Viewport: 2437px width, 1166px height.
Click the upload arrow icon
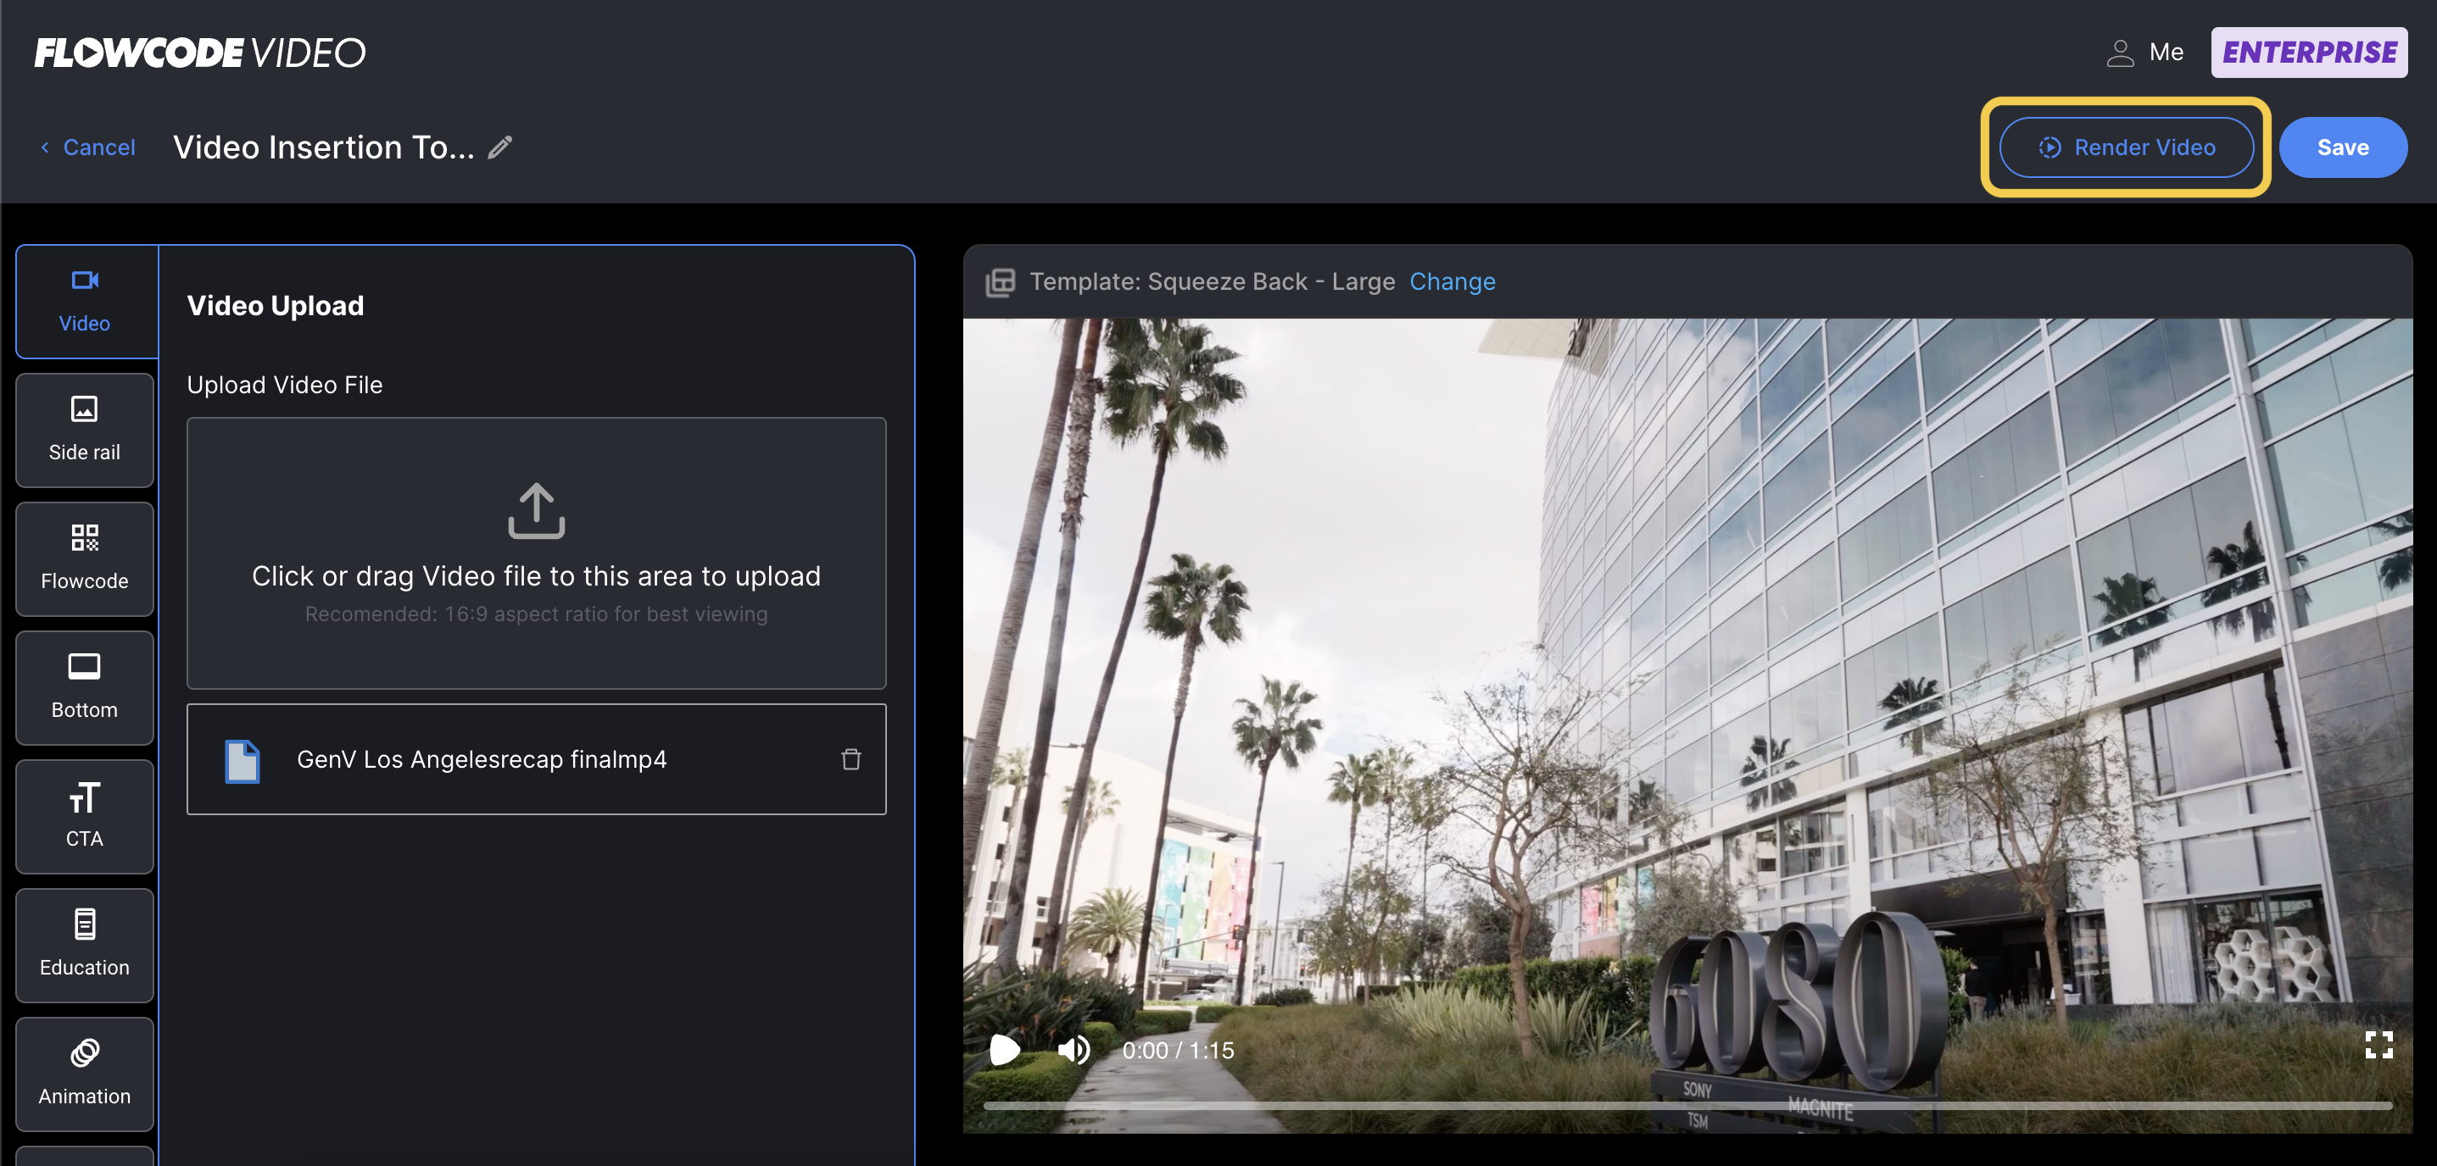pyautogui.click(x=537, y=511)
